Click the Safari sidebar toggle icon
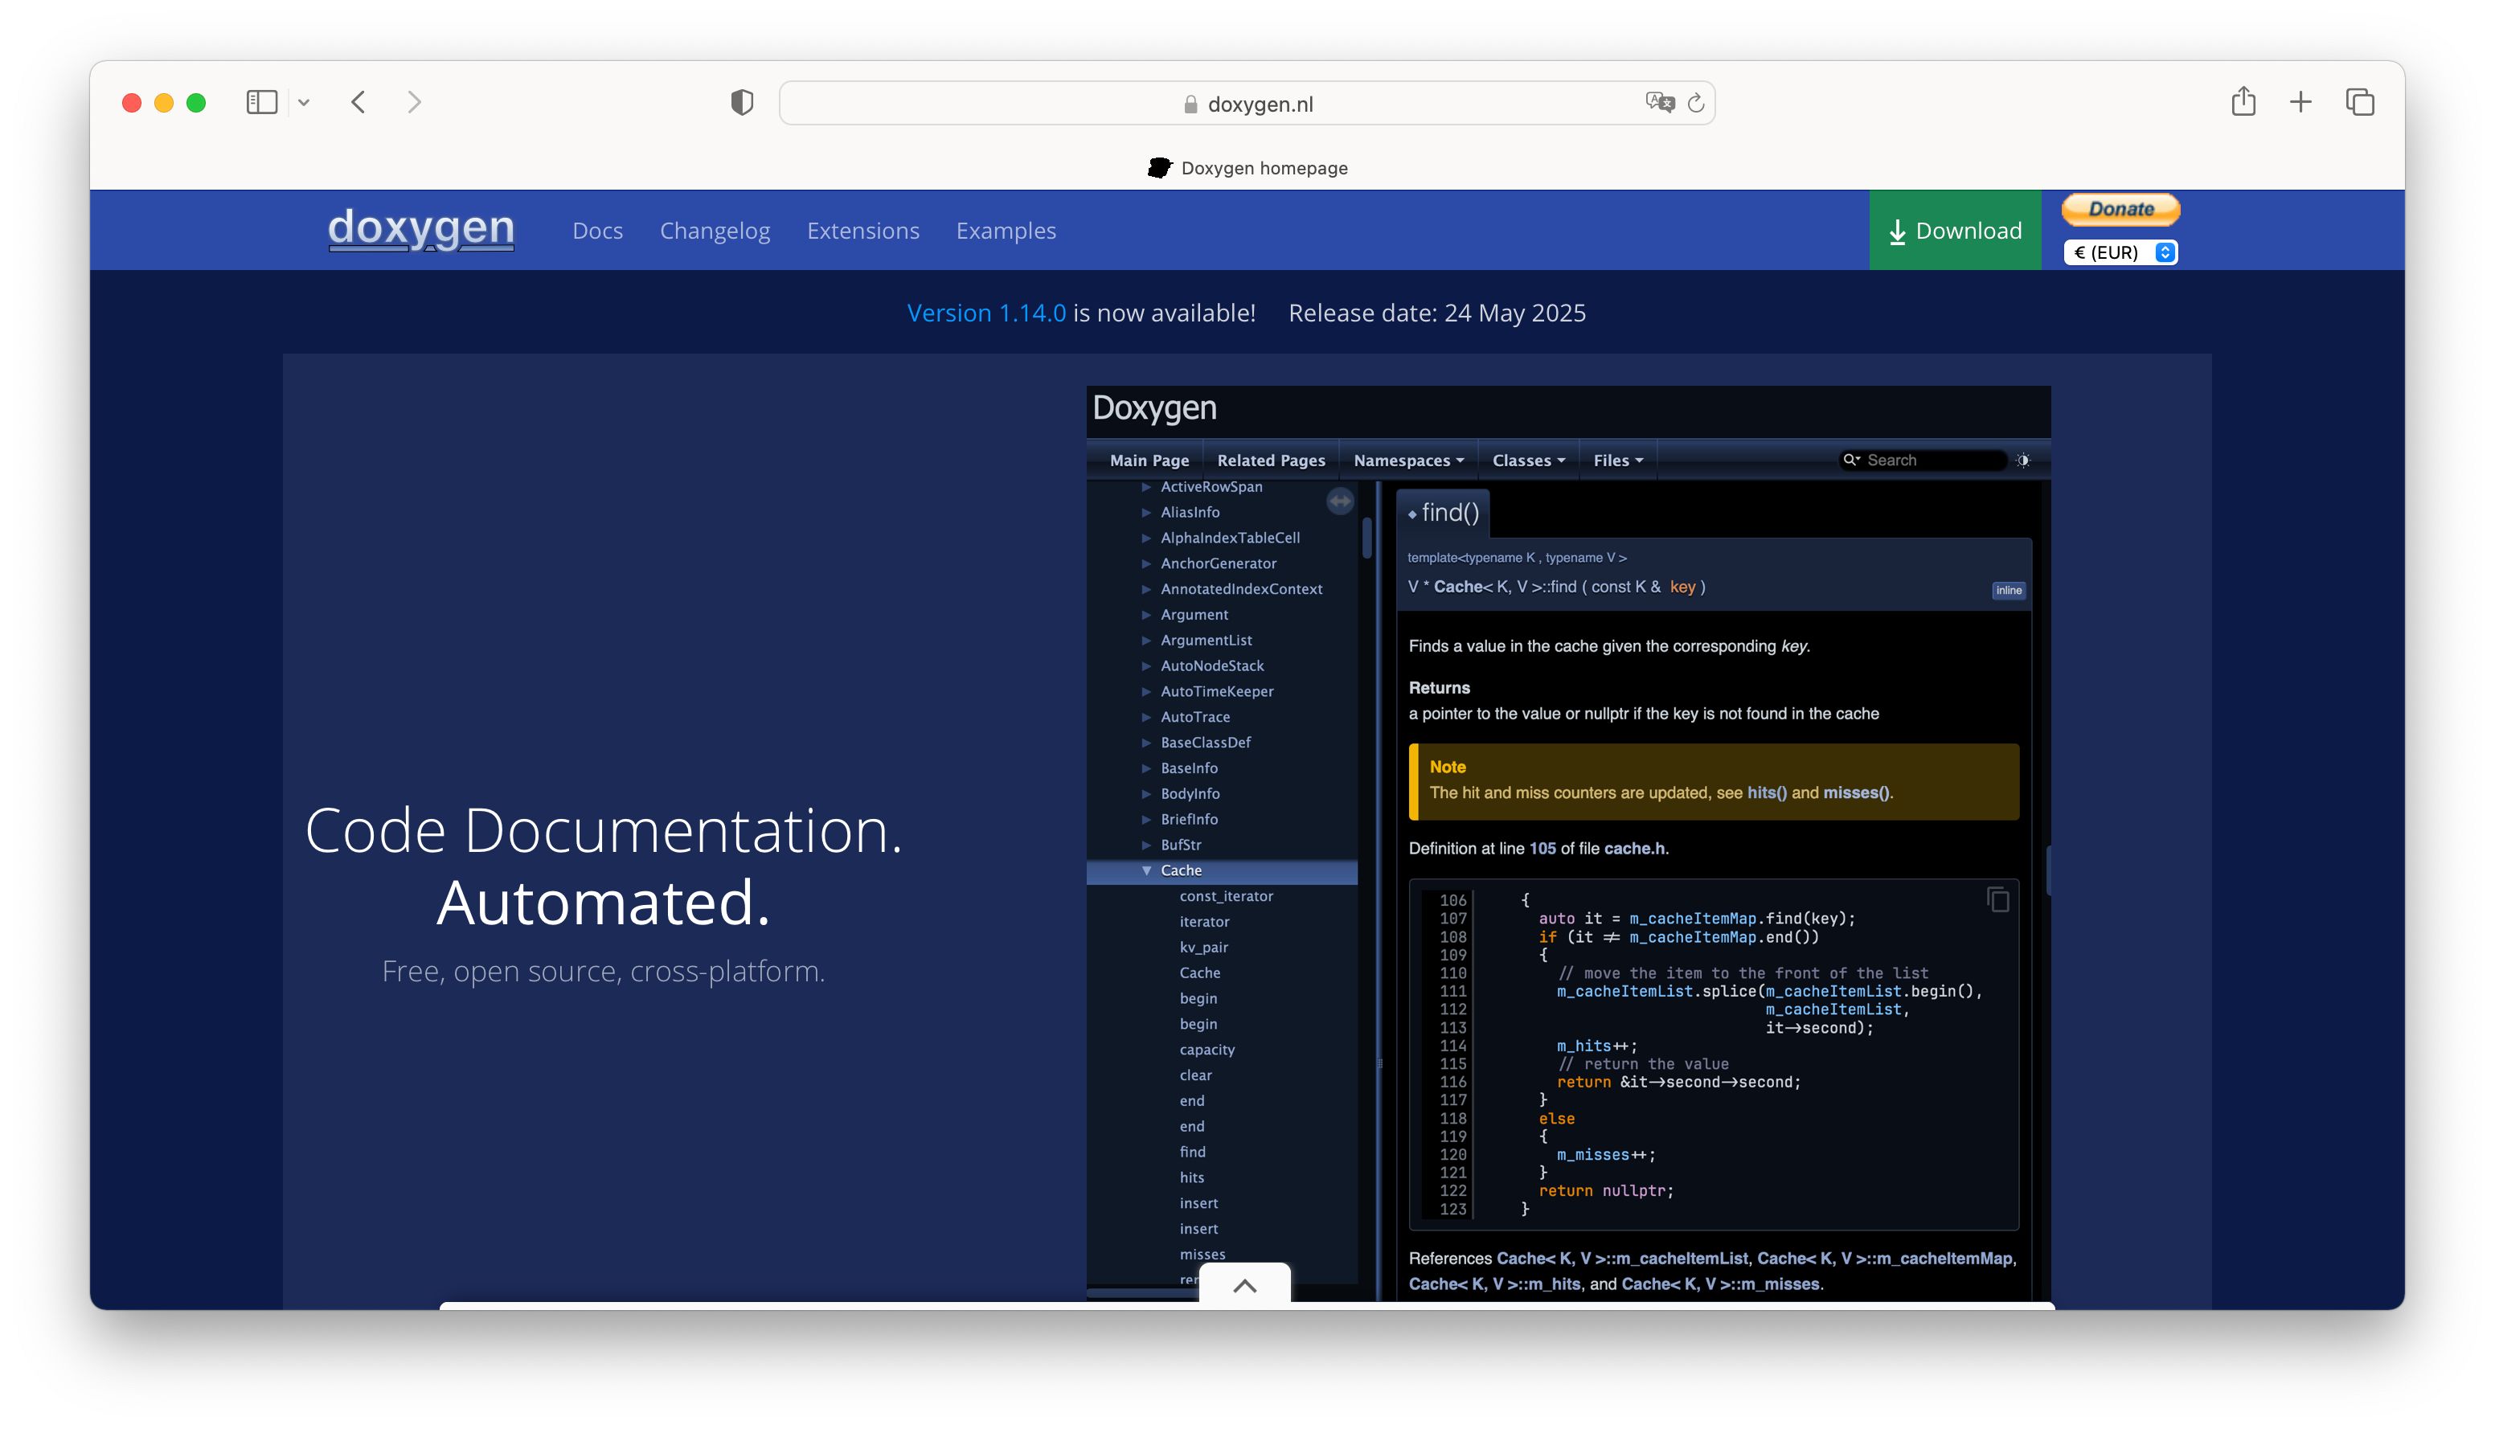 tap(261, 102)
